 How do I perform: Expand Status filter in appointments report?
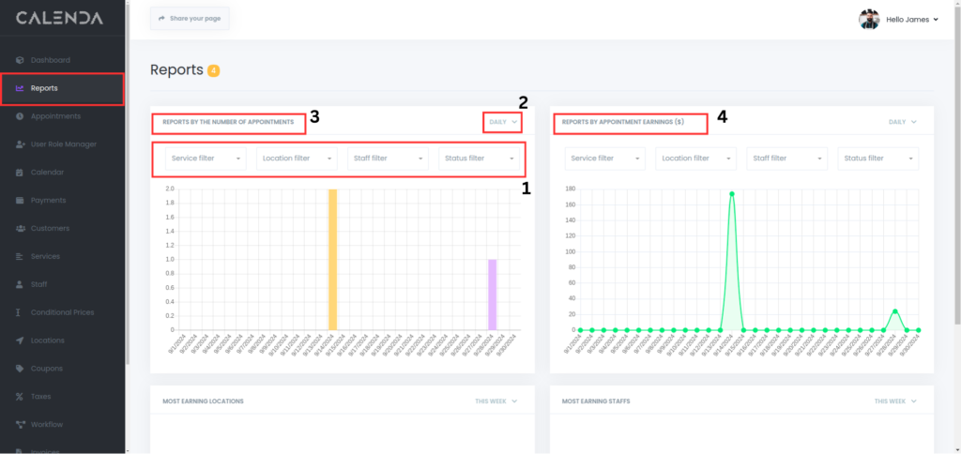coord(479,159)
